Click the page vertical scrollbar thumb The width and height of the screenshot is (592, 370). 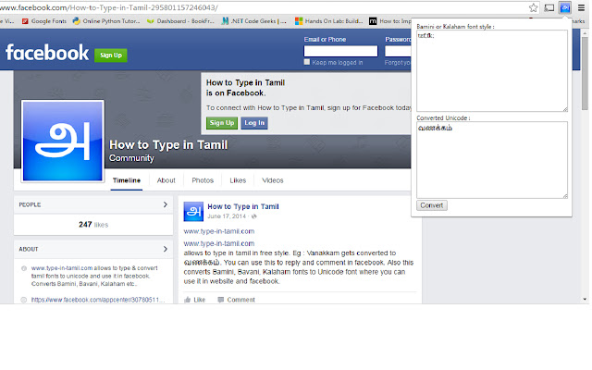tap(585, 73)
